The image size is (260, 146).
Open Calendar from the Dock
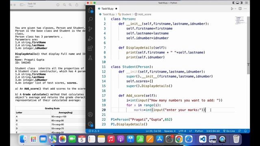point(82,139)
